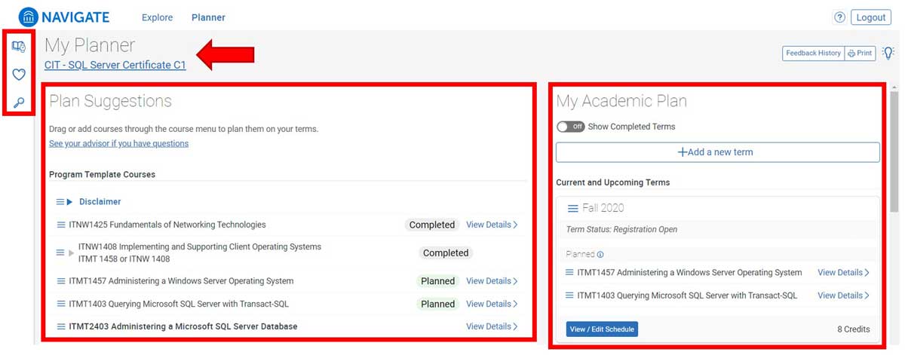Viewport: 905px width, 355px height.
Task: Click the course catalog icon in left sidebar
Action: [19, 47]
